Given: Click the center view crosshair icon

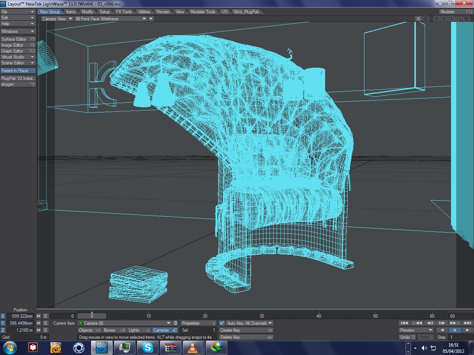Looking at the screenshot, I should 437,19.
